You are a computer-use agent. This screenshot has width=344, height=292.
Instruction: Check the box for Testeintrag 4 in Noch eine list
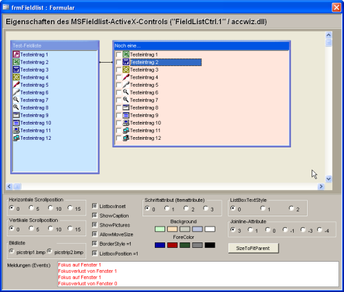(118, 77)
